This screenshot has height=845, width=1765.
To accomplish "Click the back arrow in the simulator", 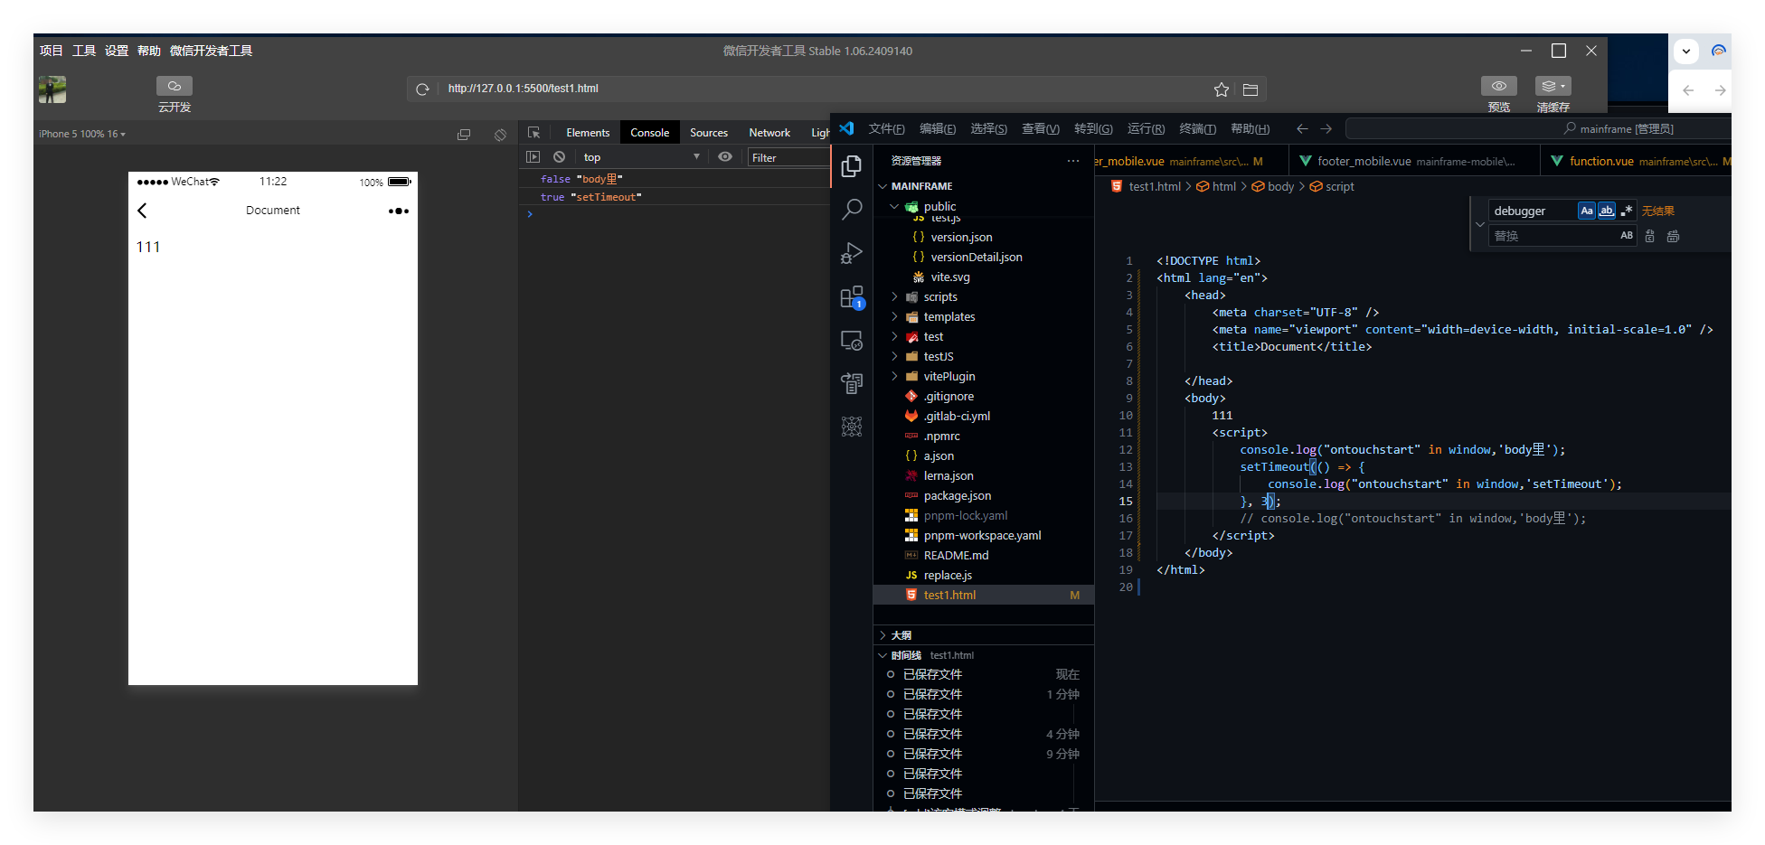I will coord(142,211).
